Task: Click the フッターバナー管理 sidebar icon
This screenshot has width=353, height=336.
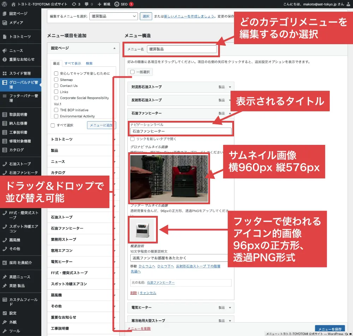Action: click(x=5, y=96)
